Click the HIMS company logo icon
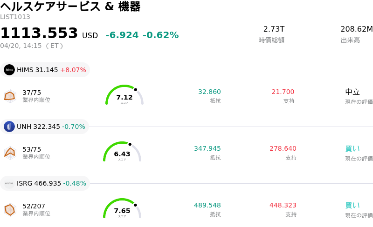Screen dimensions: 373x227 (9, 70)
